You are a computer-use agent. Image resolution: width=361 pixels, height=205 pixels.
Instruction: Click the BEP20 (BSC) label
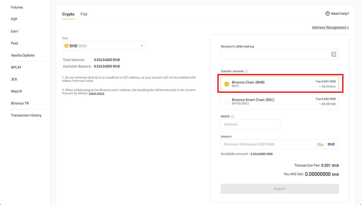point(240,104)
